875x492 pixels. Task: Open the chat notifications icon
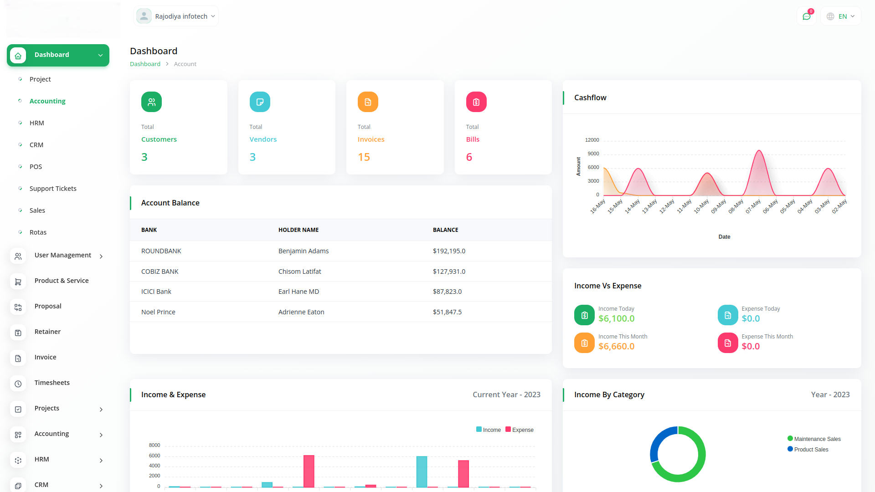807,16
